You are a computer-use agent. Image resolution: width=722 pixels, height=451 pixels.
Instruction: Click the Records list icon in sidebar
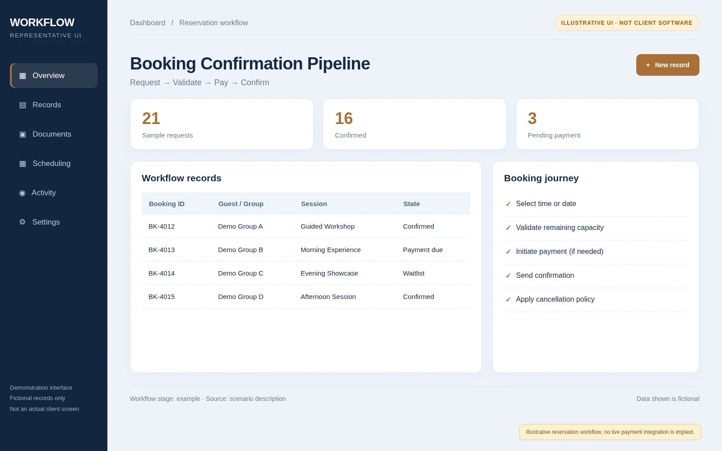(x=23, y=105)
